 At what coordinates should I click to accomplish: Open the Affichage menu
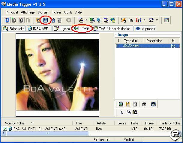coord(28,12)
